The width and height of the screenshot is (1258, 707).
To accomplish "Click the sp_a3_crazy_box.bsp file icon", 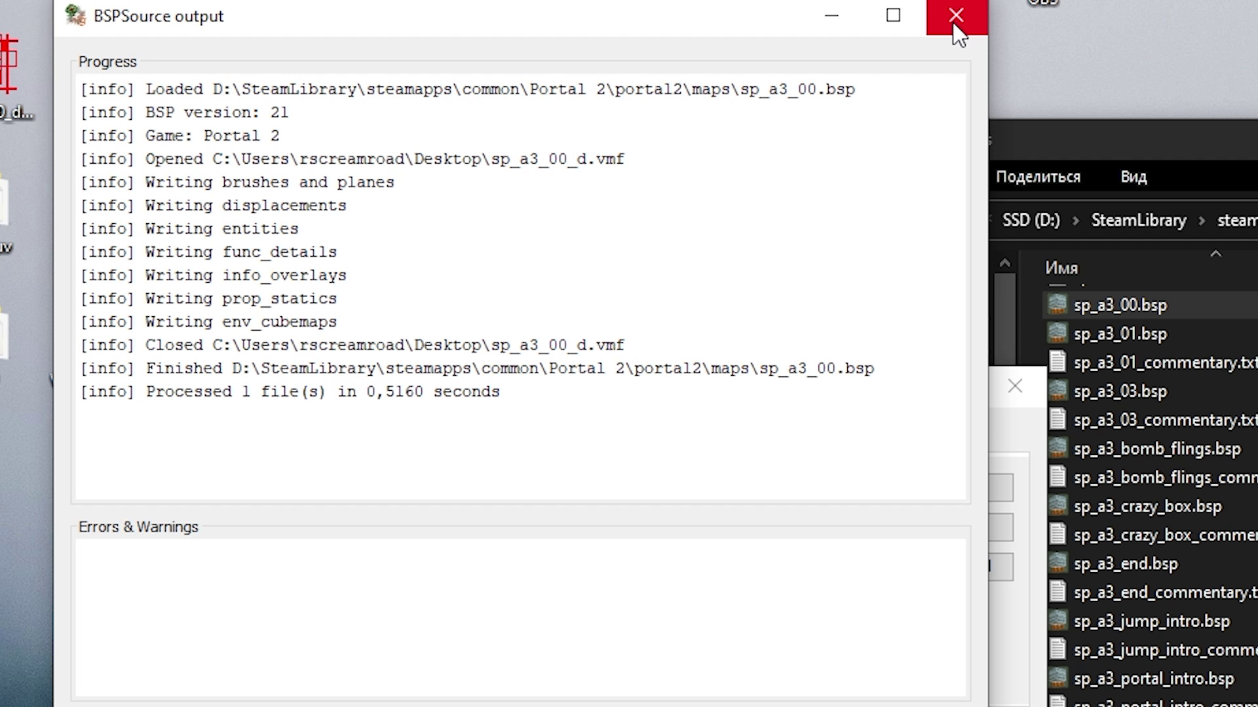I will click(1057, 506).
